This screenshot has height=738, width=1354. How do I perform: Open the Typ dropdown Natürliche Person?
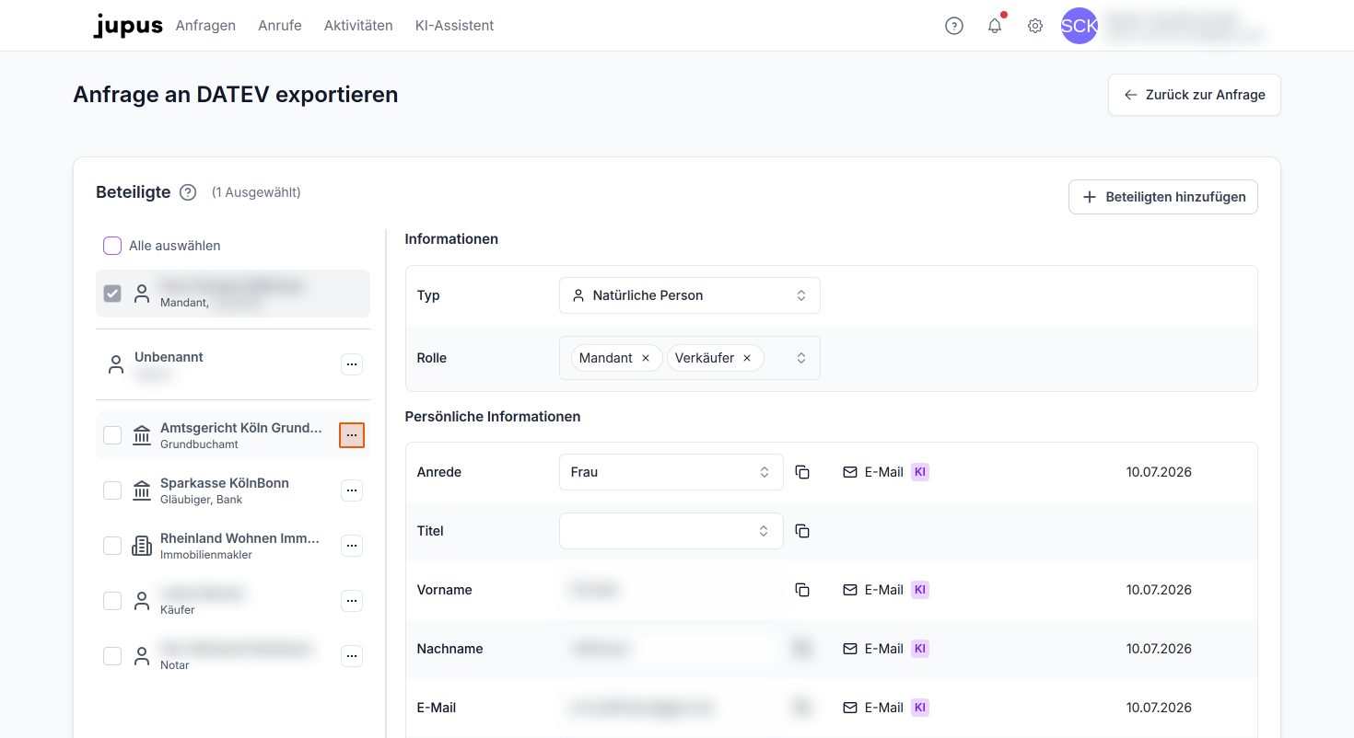[690, 295]
